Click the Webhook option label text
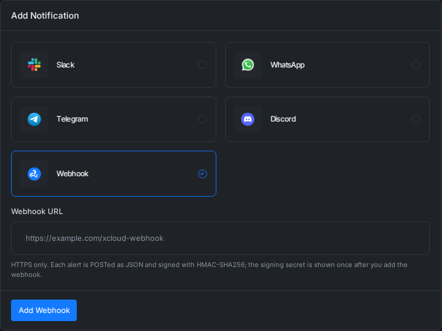442x331 pixels. point(73,174)
